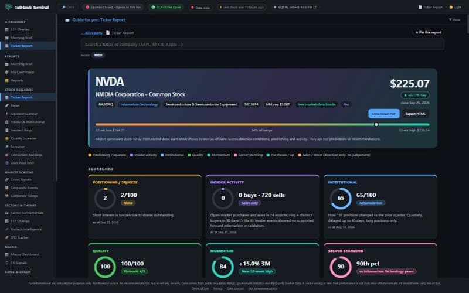Open the Corporate Events calendar icon
Viewport: 469px width, 293px height.
pos(6,188)
